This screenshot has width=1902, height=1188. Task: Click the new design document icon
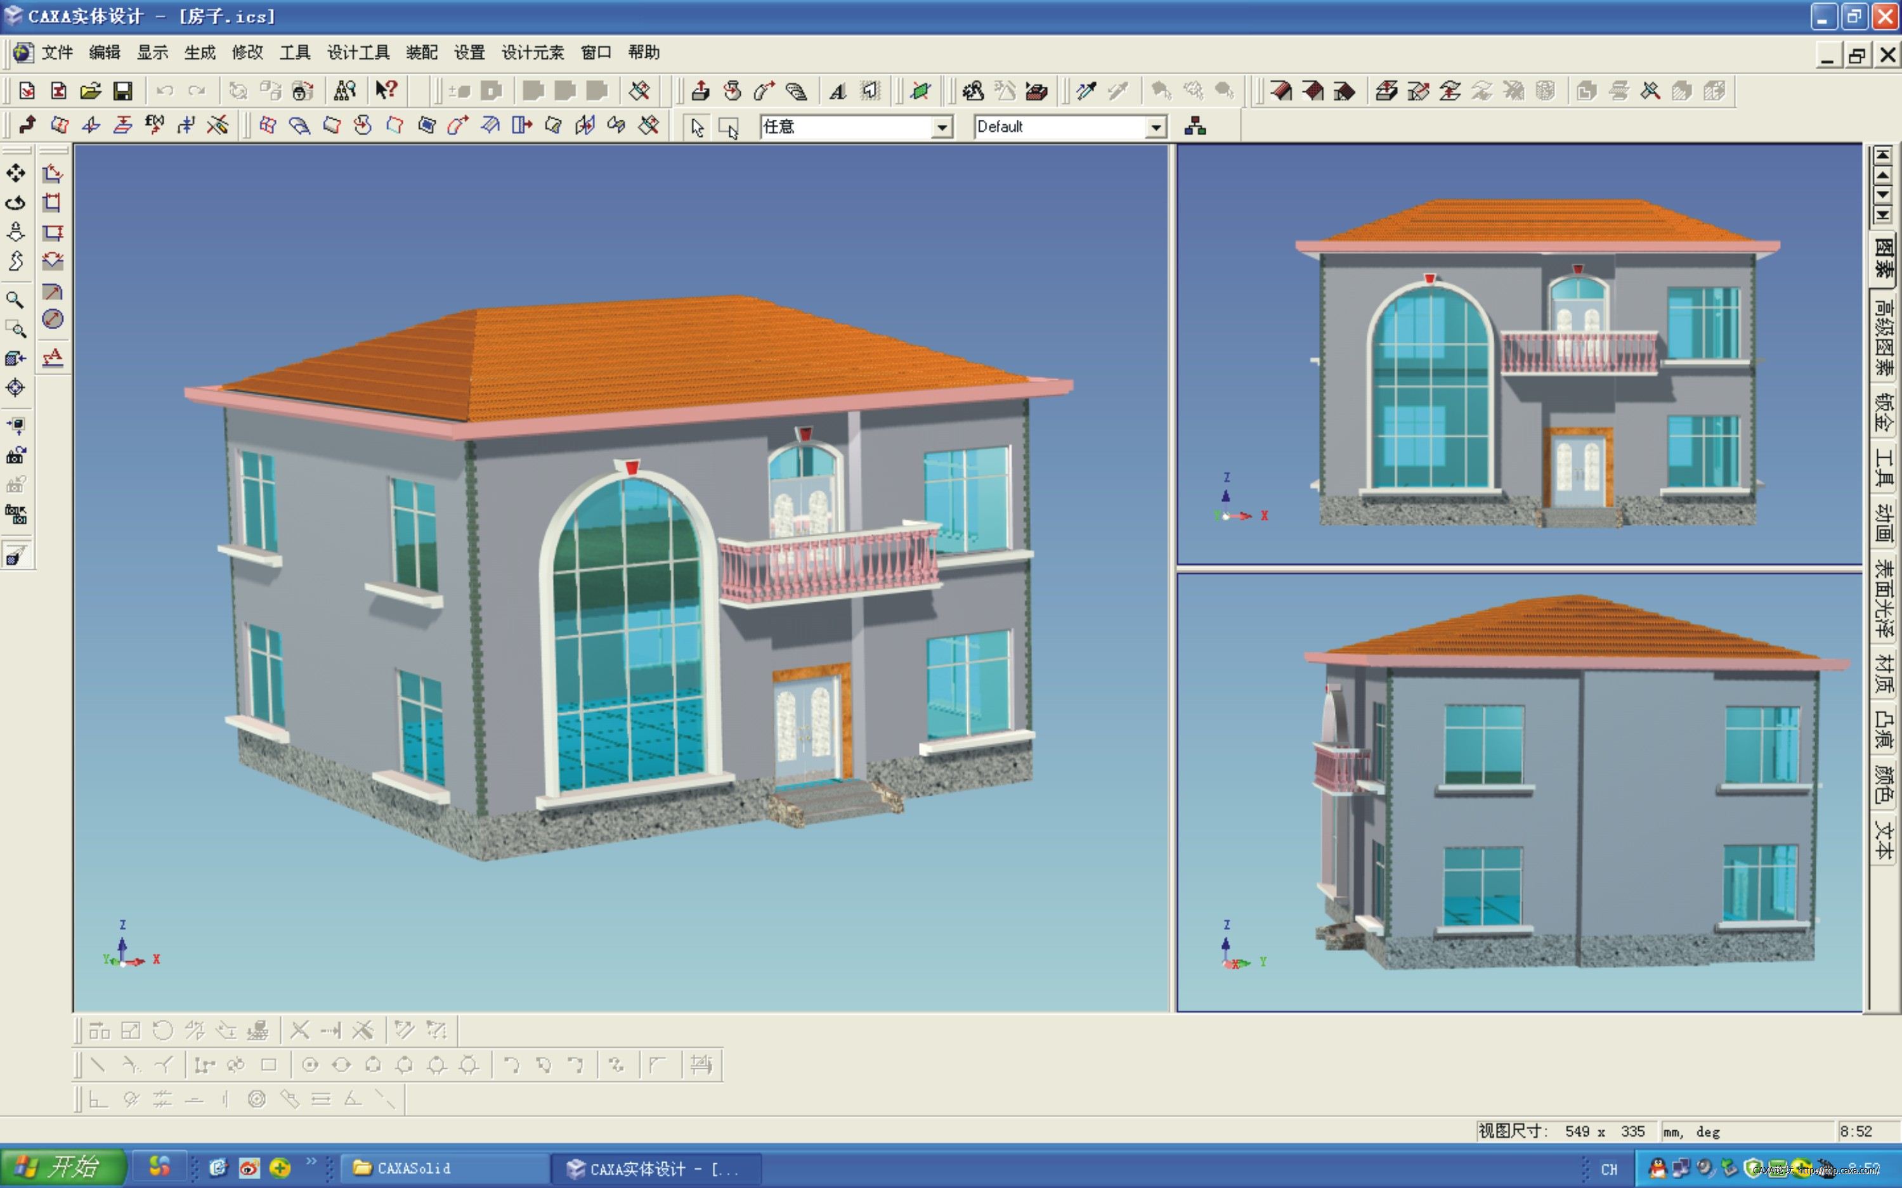[27, 91]
